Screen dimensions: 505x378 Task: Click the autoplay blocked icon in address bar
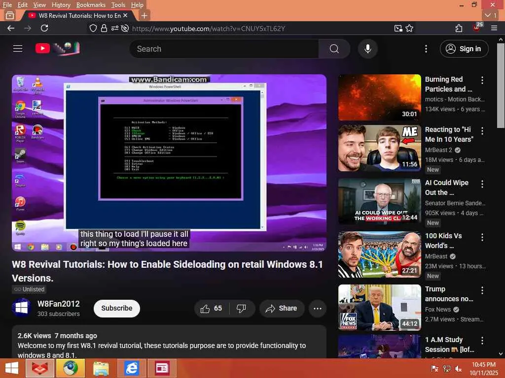pos(125,28)
